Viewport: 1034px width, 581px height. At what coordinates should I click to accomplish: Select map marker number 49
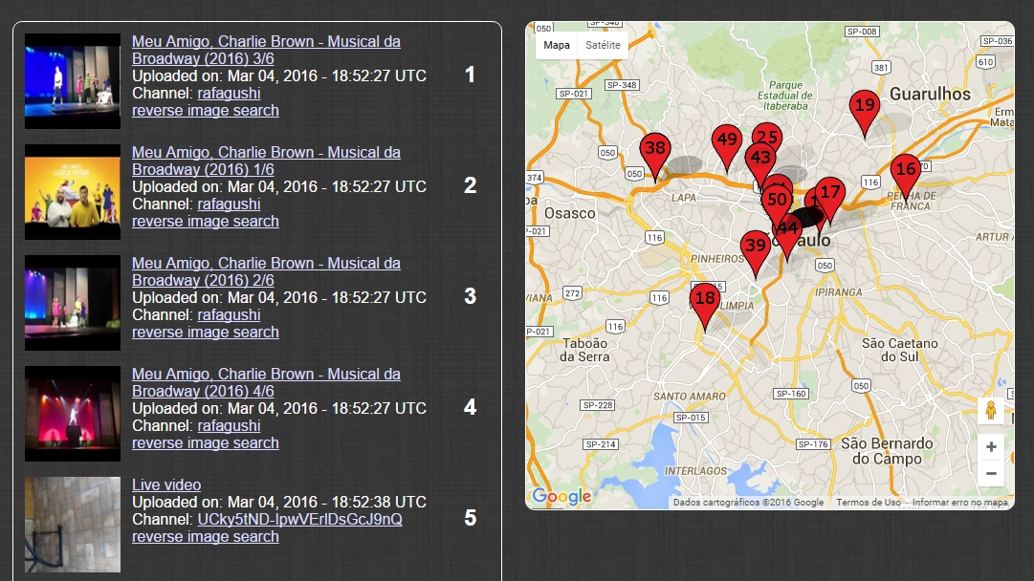coord(727,147)
